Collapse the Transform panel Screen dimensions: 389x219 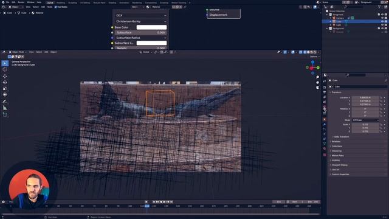coord(336,92)
